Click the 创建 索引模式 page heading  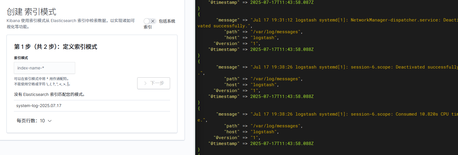(31, 12)
